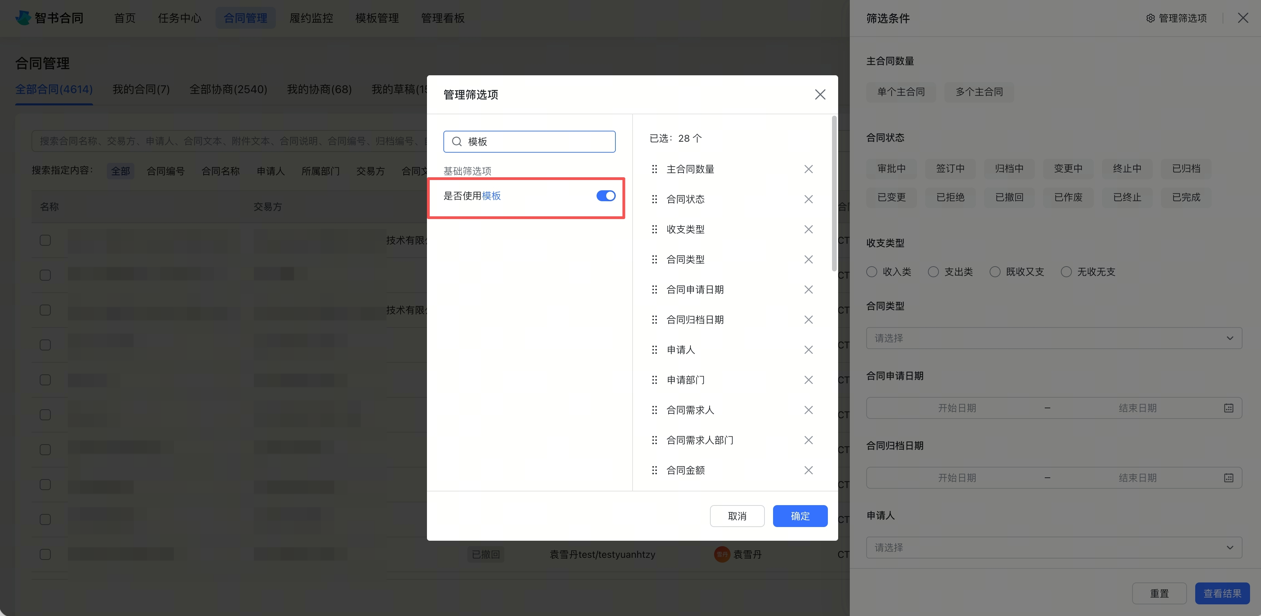Click drag handle icon for 合同状态
The width and height of the screenshot is (1261, 616).
pyautogui.click(x=654, y=199)
